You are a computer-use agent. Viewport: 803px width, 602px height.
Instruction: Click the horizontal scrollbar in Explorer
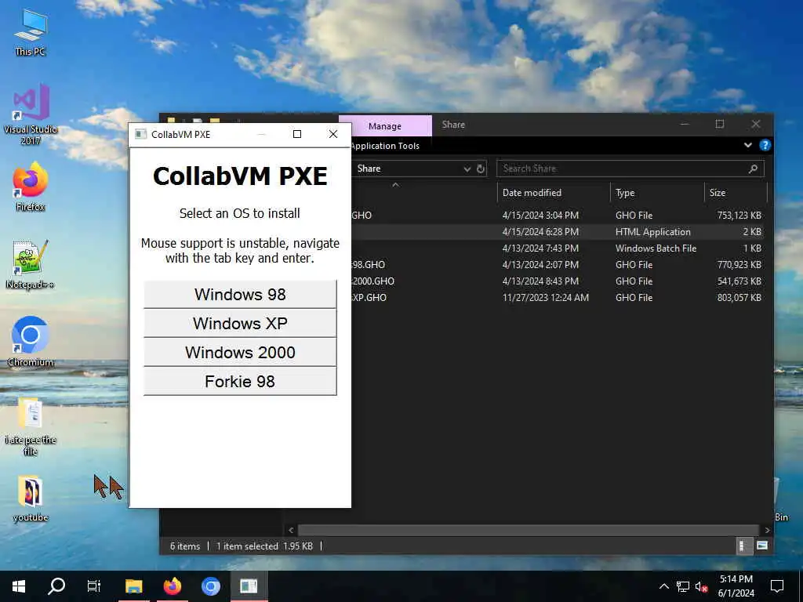pos(528,530)
